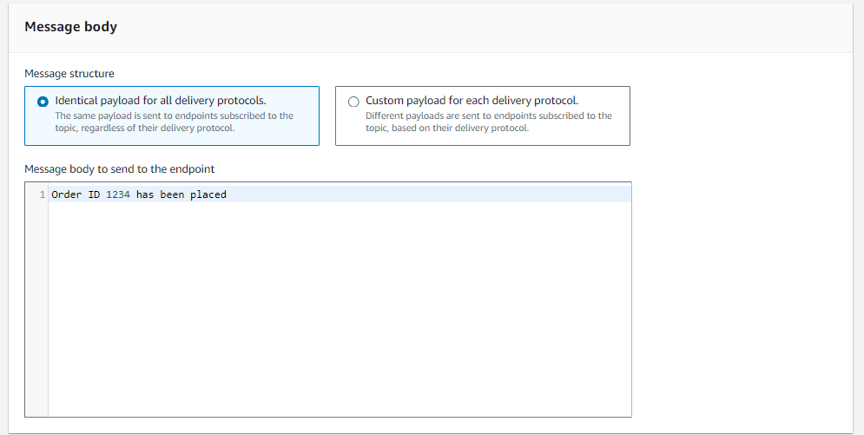Click the highlighted line's empty right portion

434,194
